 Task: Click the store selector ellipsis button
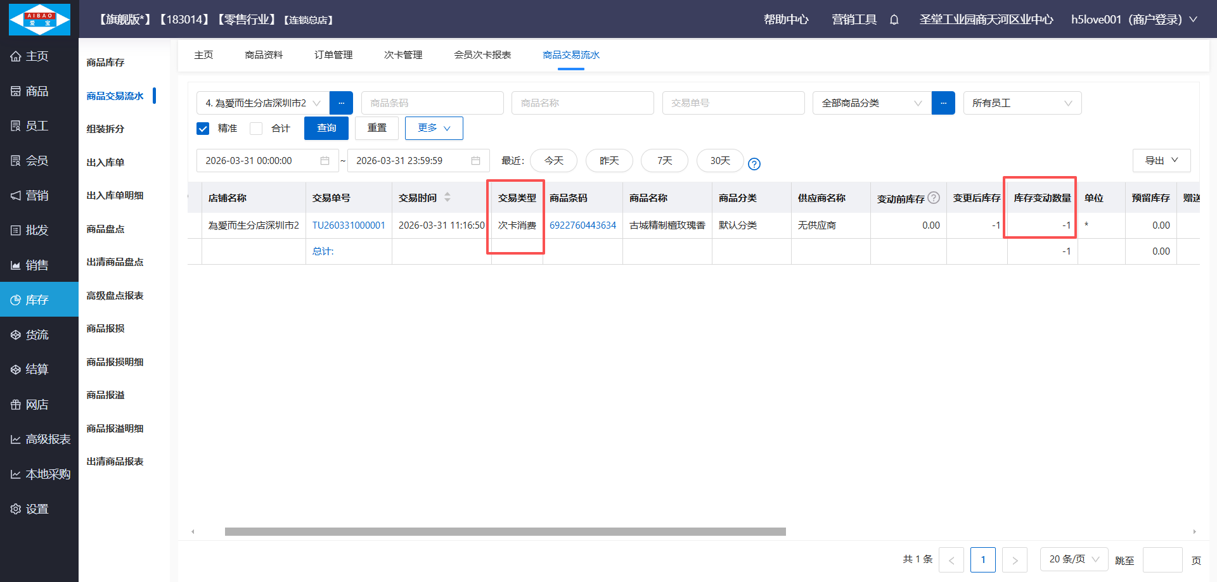coord(341,103)
